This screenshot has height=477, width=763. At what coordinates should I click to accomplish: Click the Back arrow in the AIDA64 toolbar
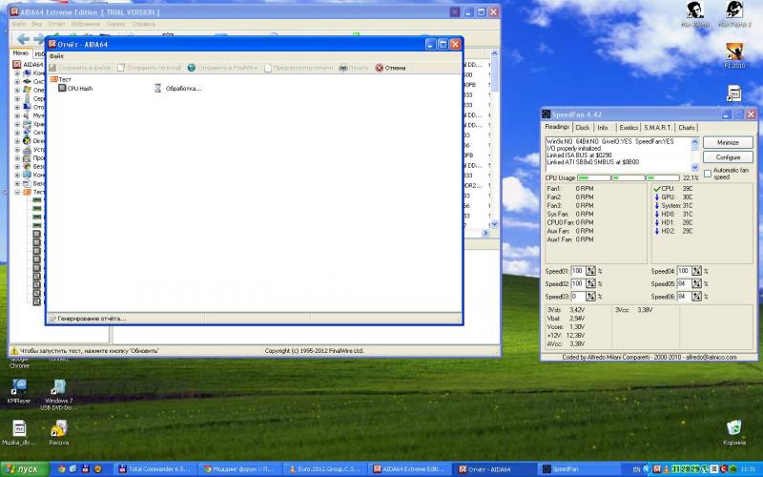pyautogui.click(x=23, y=39)
